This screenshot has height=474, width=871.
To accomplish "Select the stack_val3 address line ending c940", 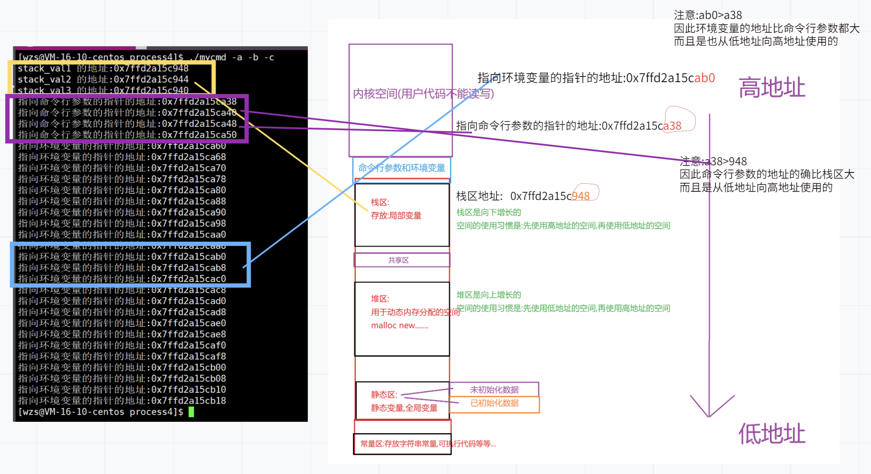I will (x=103, y=90).
